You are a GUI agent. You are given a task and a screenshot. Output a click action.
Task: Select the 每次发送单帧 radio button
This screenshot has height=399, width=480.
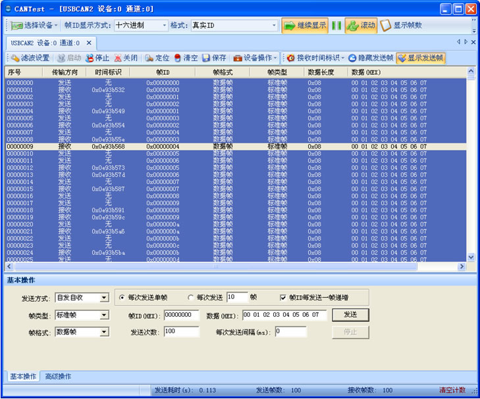click(x=122, y=297)
